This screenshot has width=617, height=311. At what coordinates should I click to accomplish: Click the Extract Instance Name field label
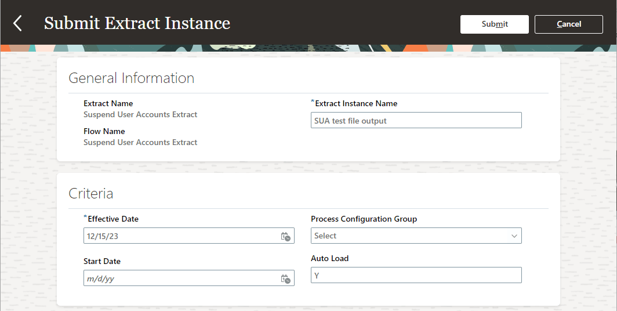355,103
